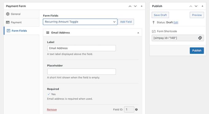The height and width of the screenshot is (114, 209).
Task: Click the Form Shortcode bracket icon
Action: pyautogui.click(x=154, y=31)
